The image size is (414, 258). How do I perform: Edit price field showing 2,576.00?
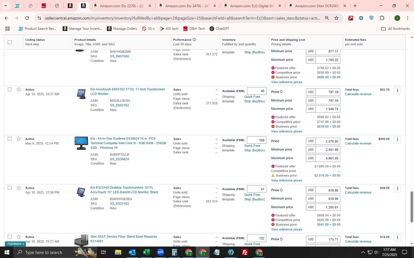click(x=328, y=141)
